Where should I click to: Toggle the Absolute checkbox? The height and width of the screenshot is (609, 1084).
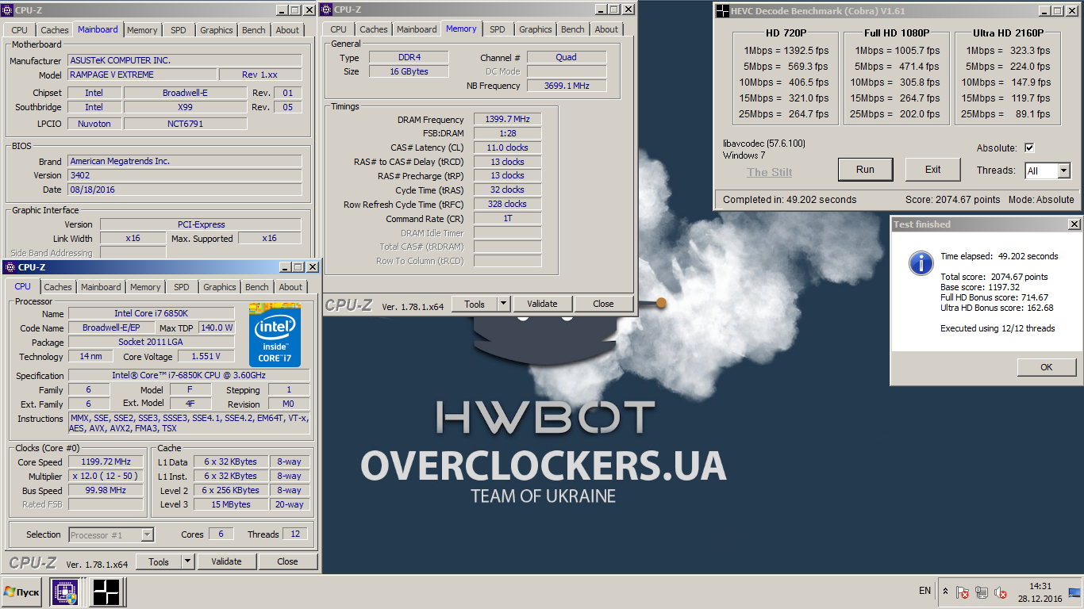click(1029, 148)
